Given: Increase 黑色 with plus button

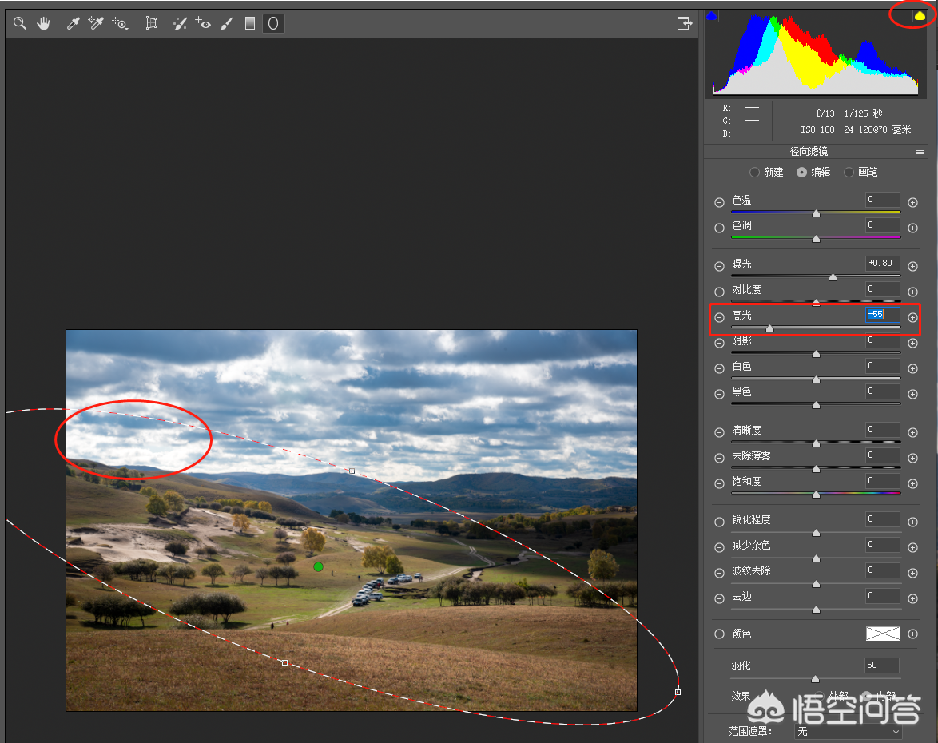Looking at the screenshot, I should 913,394.
